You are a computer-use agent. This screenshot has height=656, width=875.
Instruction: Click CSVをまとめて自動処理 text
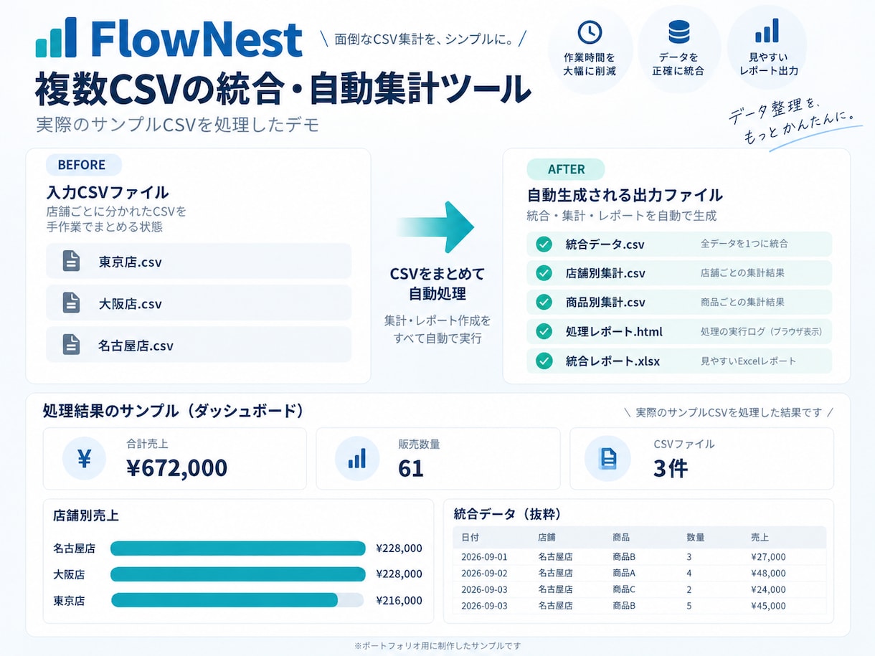(437, 283)
